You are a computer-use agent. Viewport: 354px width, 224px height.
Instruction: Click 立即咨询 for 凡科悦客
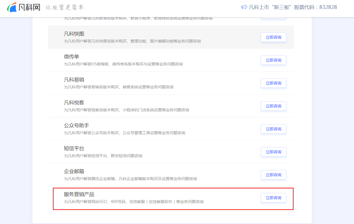(274, 106)
